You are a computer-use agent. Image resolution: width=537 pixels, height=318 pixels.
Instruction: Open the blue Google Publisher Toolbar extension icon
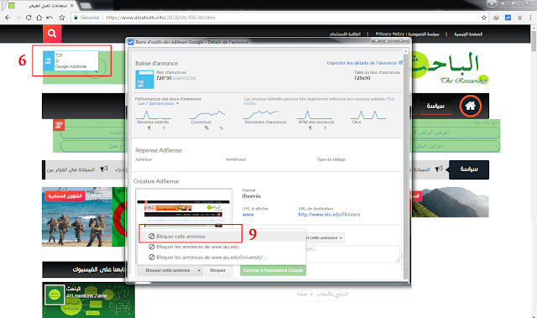pyautogui.click(x=508, y=18)
